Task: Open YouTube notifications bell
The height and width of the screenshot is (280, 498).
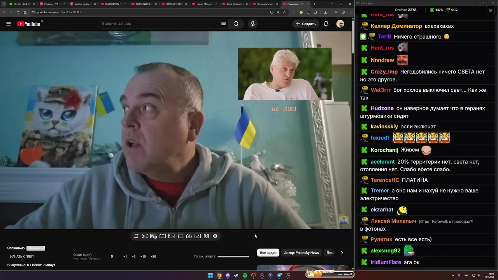Action: click(x=326, y=24)
